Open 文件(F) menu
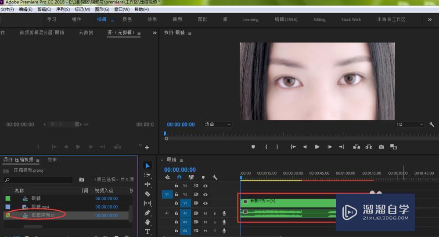Viewport: 439px width, 237px height. click(x=7, y=9)
